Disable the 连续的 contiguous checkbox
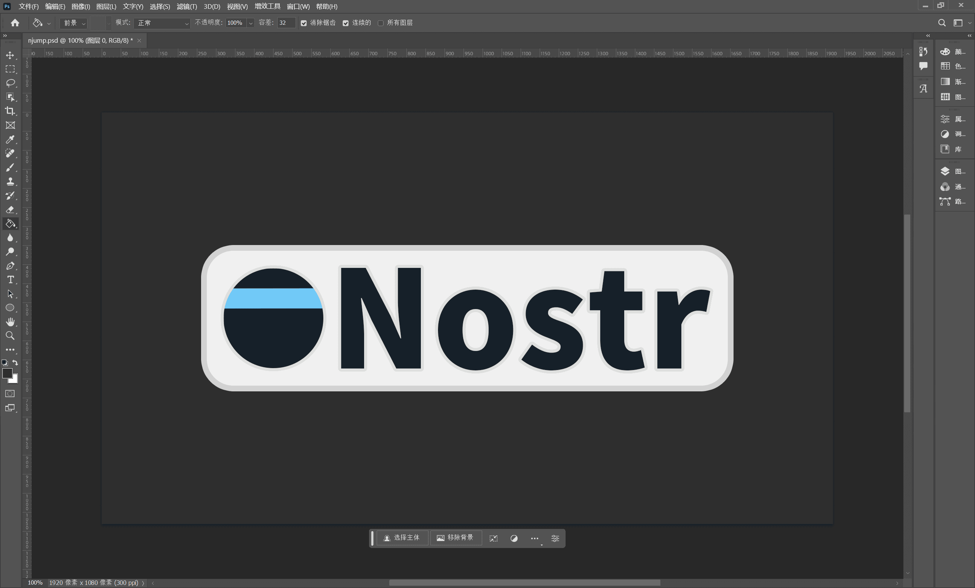This screenshot has width=975, height=588. (x=345, y=23)
